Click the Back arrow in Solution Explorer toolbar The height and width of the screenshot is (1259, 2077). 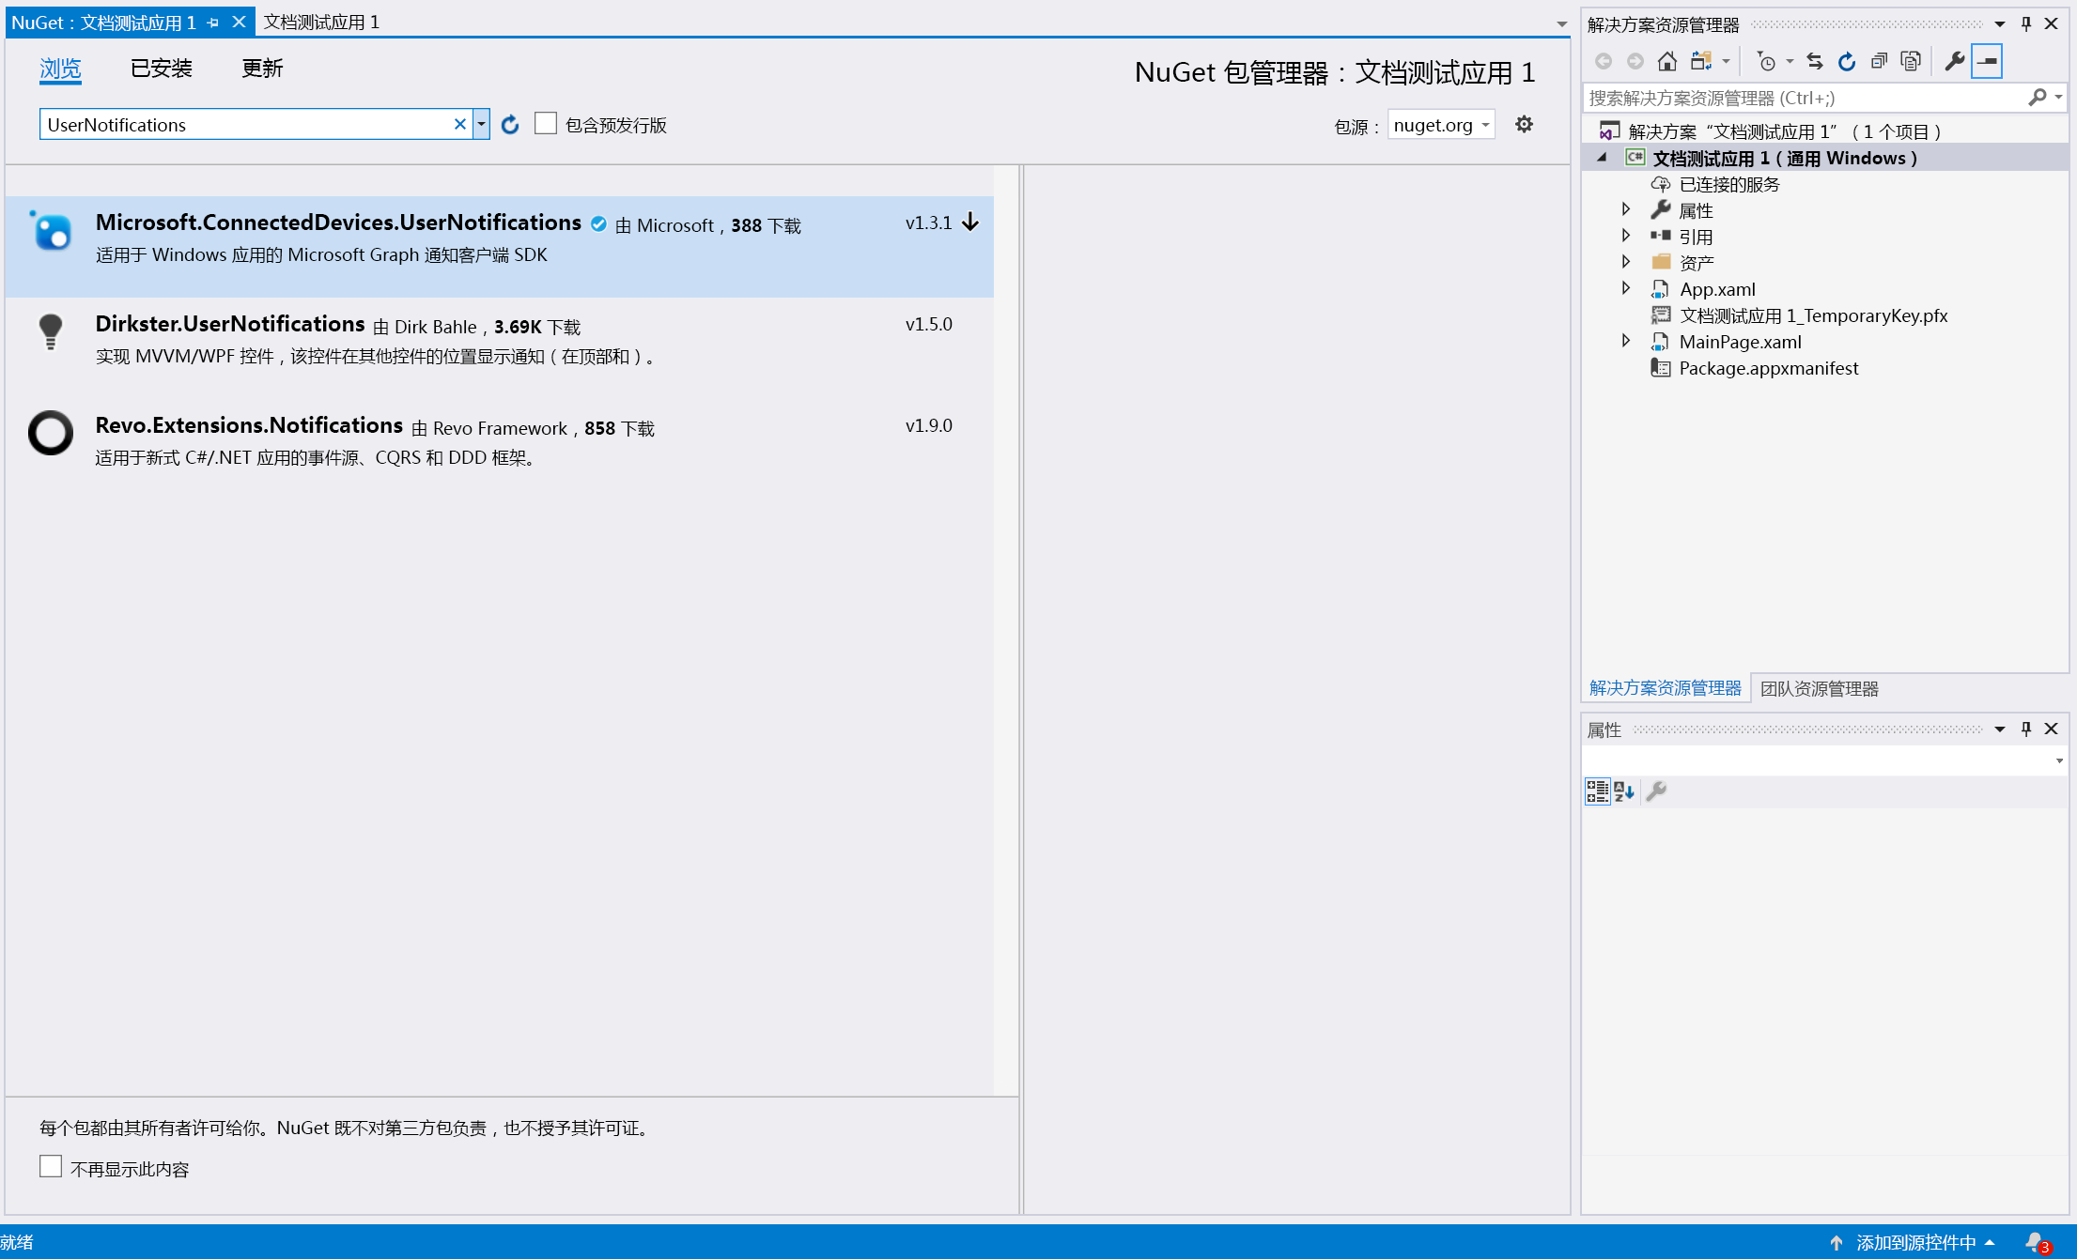click(x=1604, y=61)
